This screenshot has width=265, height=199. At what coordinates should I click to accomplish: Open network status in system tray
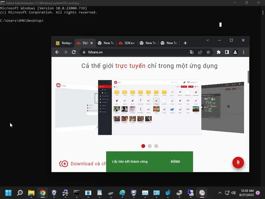tap(227, 193)
